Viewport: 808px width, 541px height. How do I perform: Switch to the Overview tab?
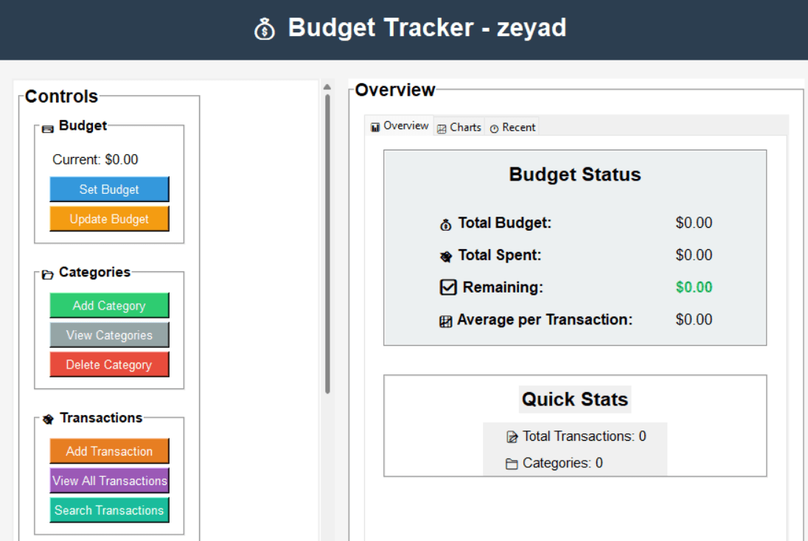400,126
